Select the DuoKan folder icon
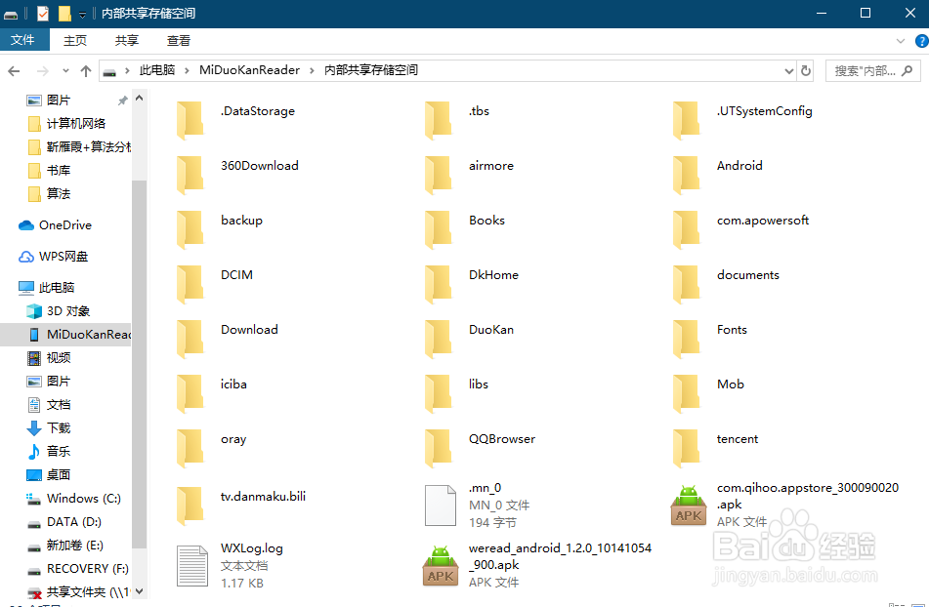Image resolution: width=929 pixels, height=607 pixels. (x=439, y=339)
